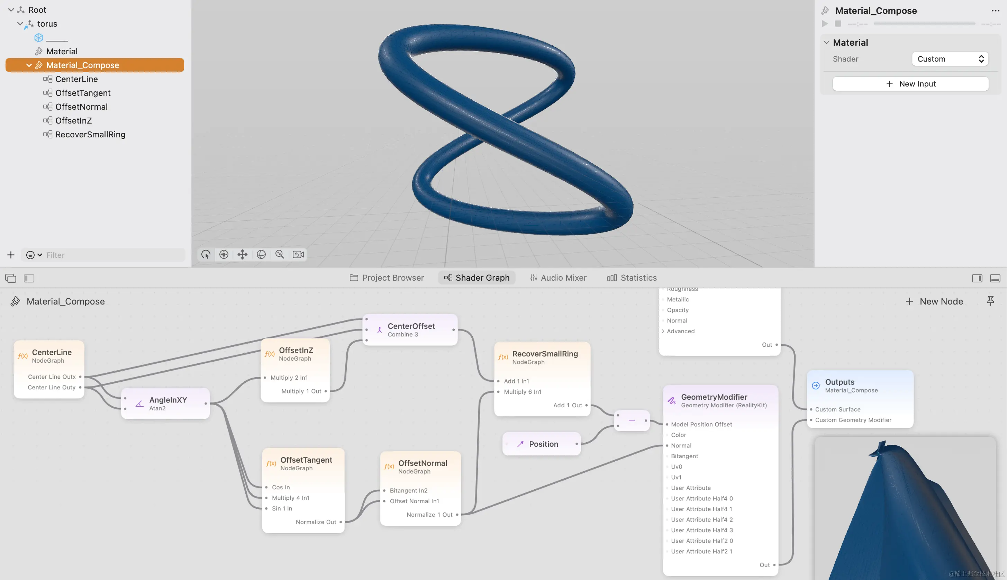Select the Position node
Screen dimensions: 1007x580
(542, 444)
